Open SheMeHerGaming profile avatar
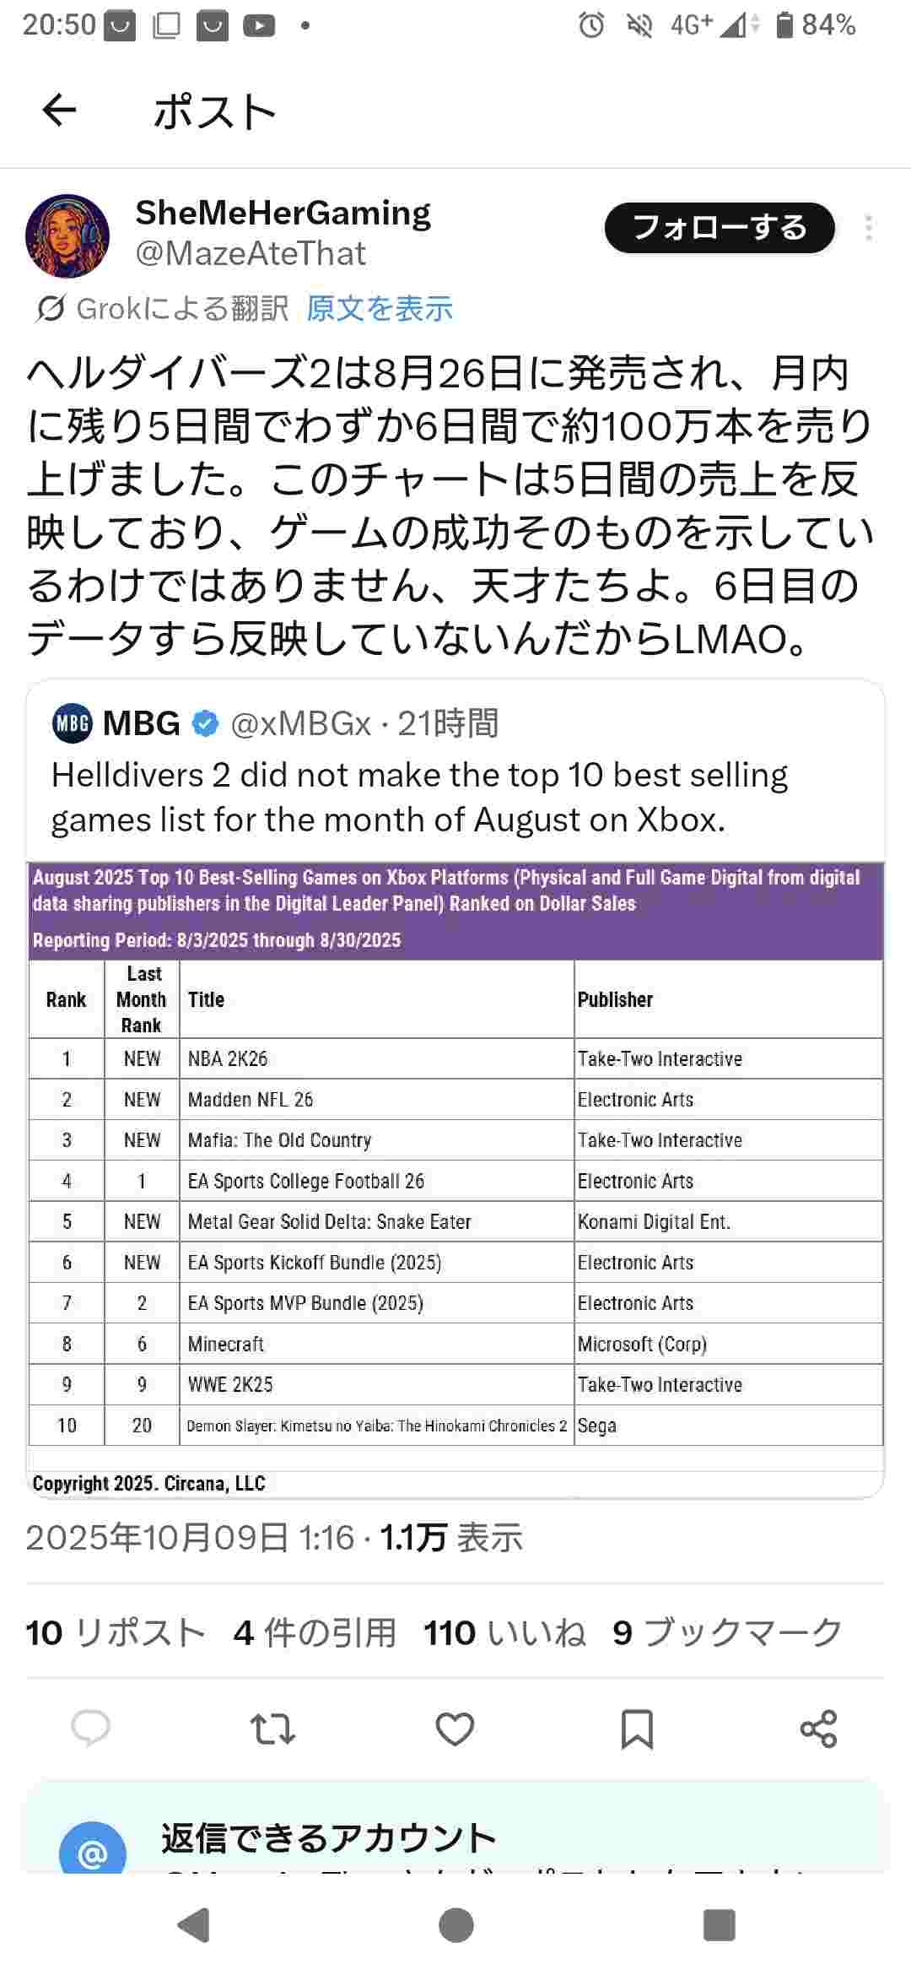 click(67, 236)
